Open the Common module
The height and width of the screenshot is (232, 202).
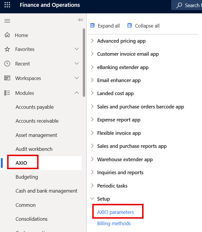pyautogui.click(x=26, y=205)
